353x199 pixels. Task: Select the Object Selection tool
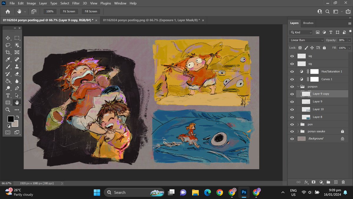(x=17, y=45)
